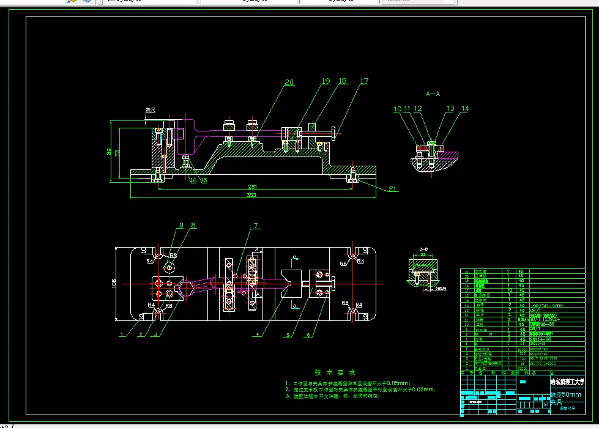Select balloon number 1 below the plan view

click(x=122, y=334)
